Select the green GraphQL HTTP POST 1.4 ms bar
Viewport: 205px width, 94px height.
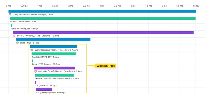[x=54, y=54]
